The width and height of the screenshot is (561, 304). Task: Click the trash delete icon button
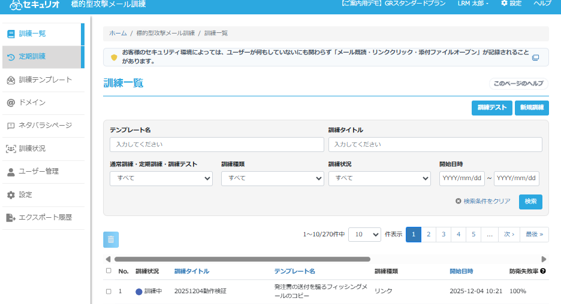(111, 240)
